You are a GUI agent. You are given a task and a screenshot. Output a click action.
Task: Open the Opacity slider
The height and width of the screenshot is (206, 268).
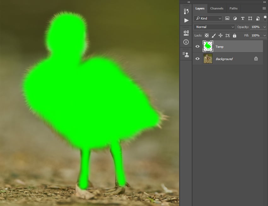coord(264,27)
